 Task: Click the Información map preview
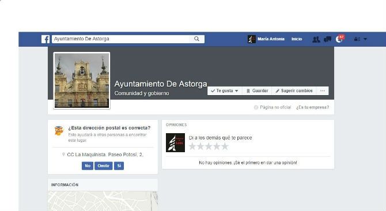(103, 201)
